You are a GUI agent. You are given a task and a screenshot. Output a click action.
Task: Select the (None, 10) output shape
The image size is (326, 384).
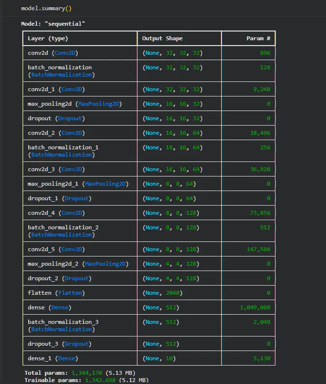(159, 358)
